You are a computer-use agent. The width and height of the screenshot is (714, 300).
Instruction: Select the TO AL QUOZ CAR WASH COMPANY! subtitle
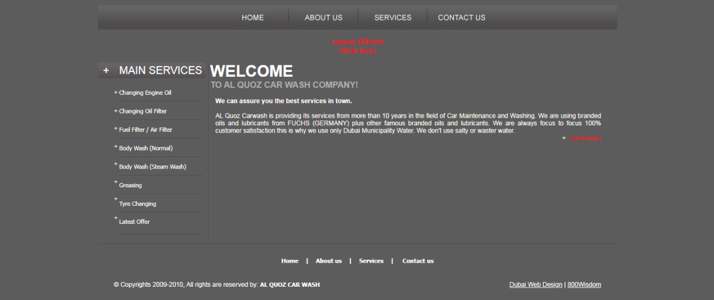coord(284,85)
